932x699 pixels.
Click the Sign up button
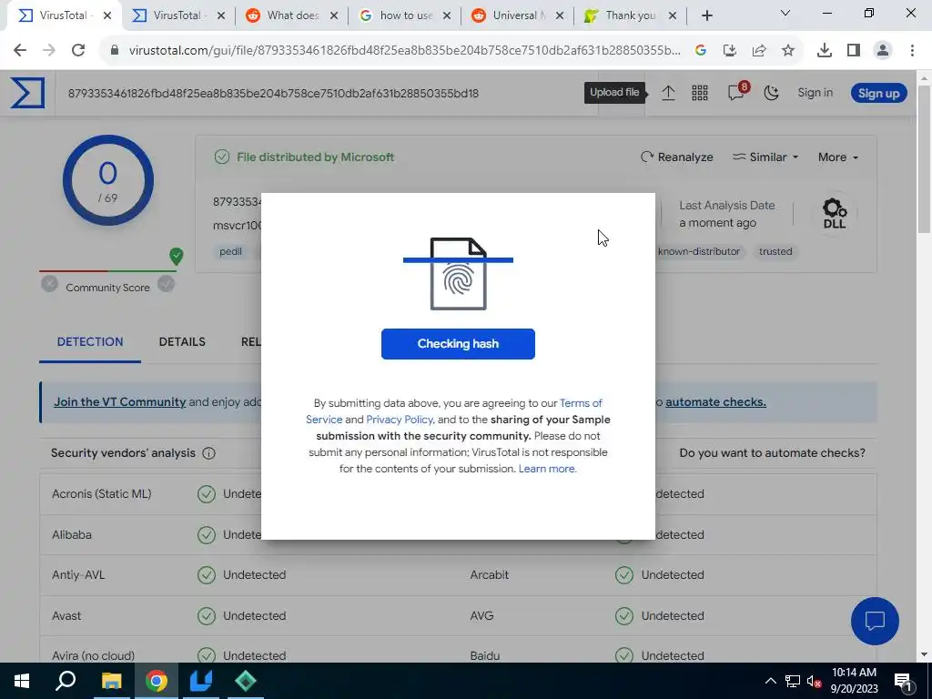[x=878, y=94]
